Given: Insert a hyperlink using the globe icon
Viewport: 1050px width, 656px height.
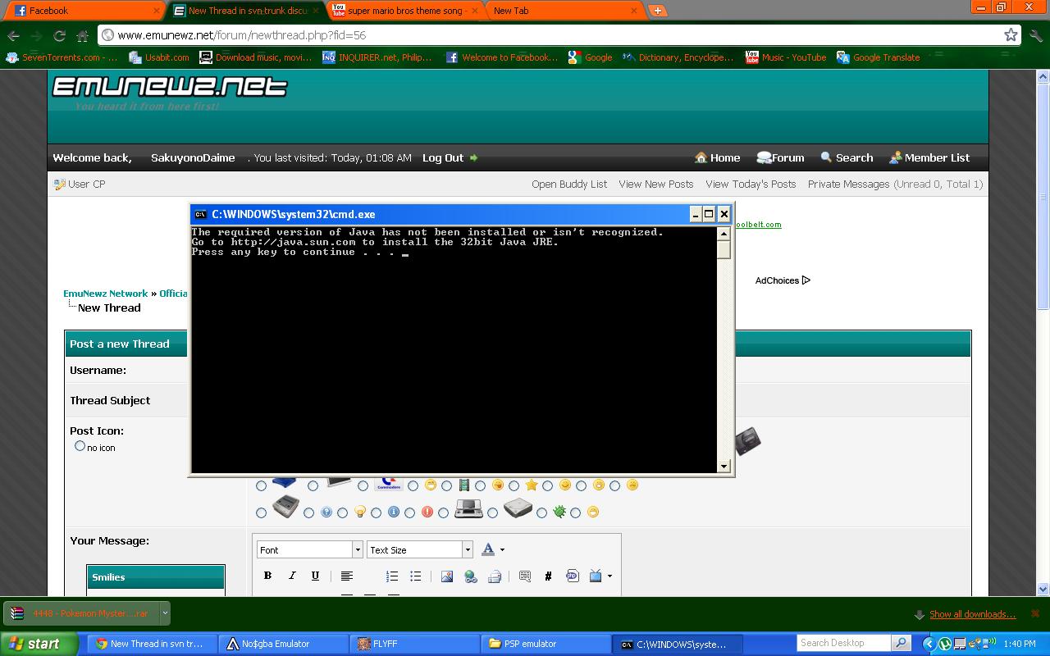Looking at the screenshot, I should coord(471,576).
